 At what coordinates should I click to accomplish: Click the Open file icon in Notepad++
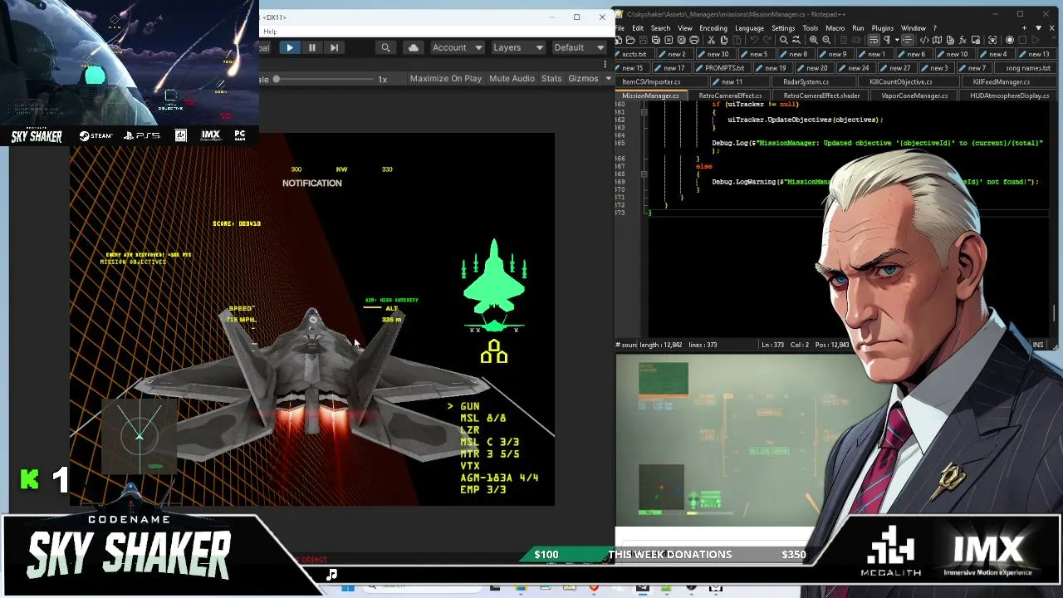point(630,40)
